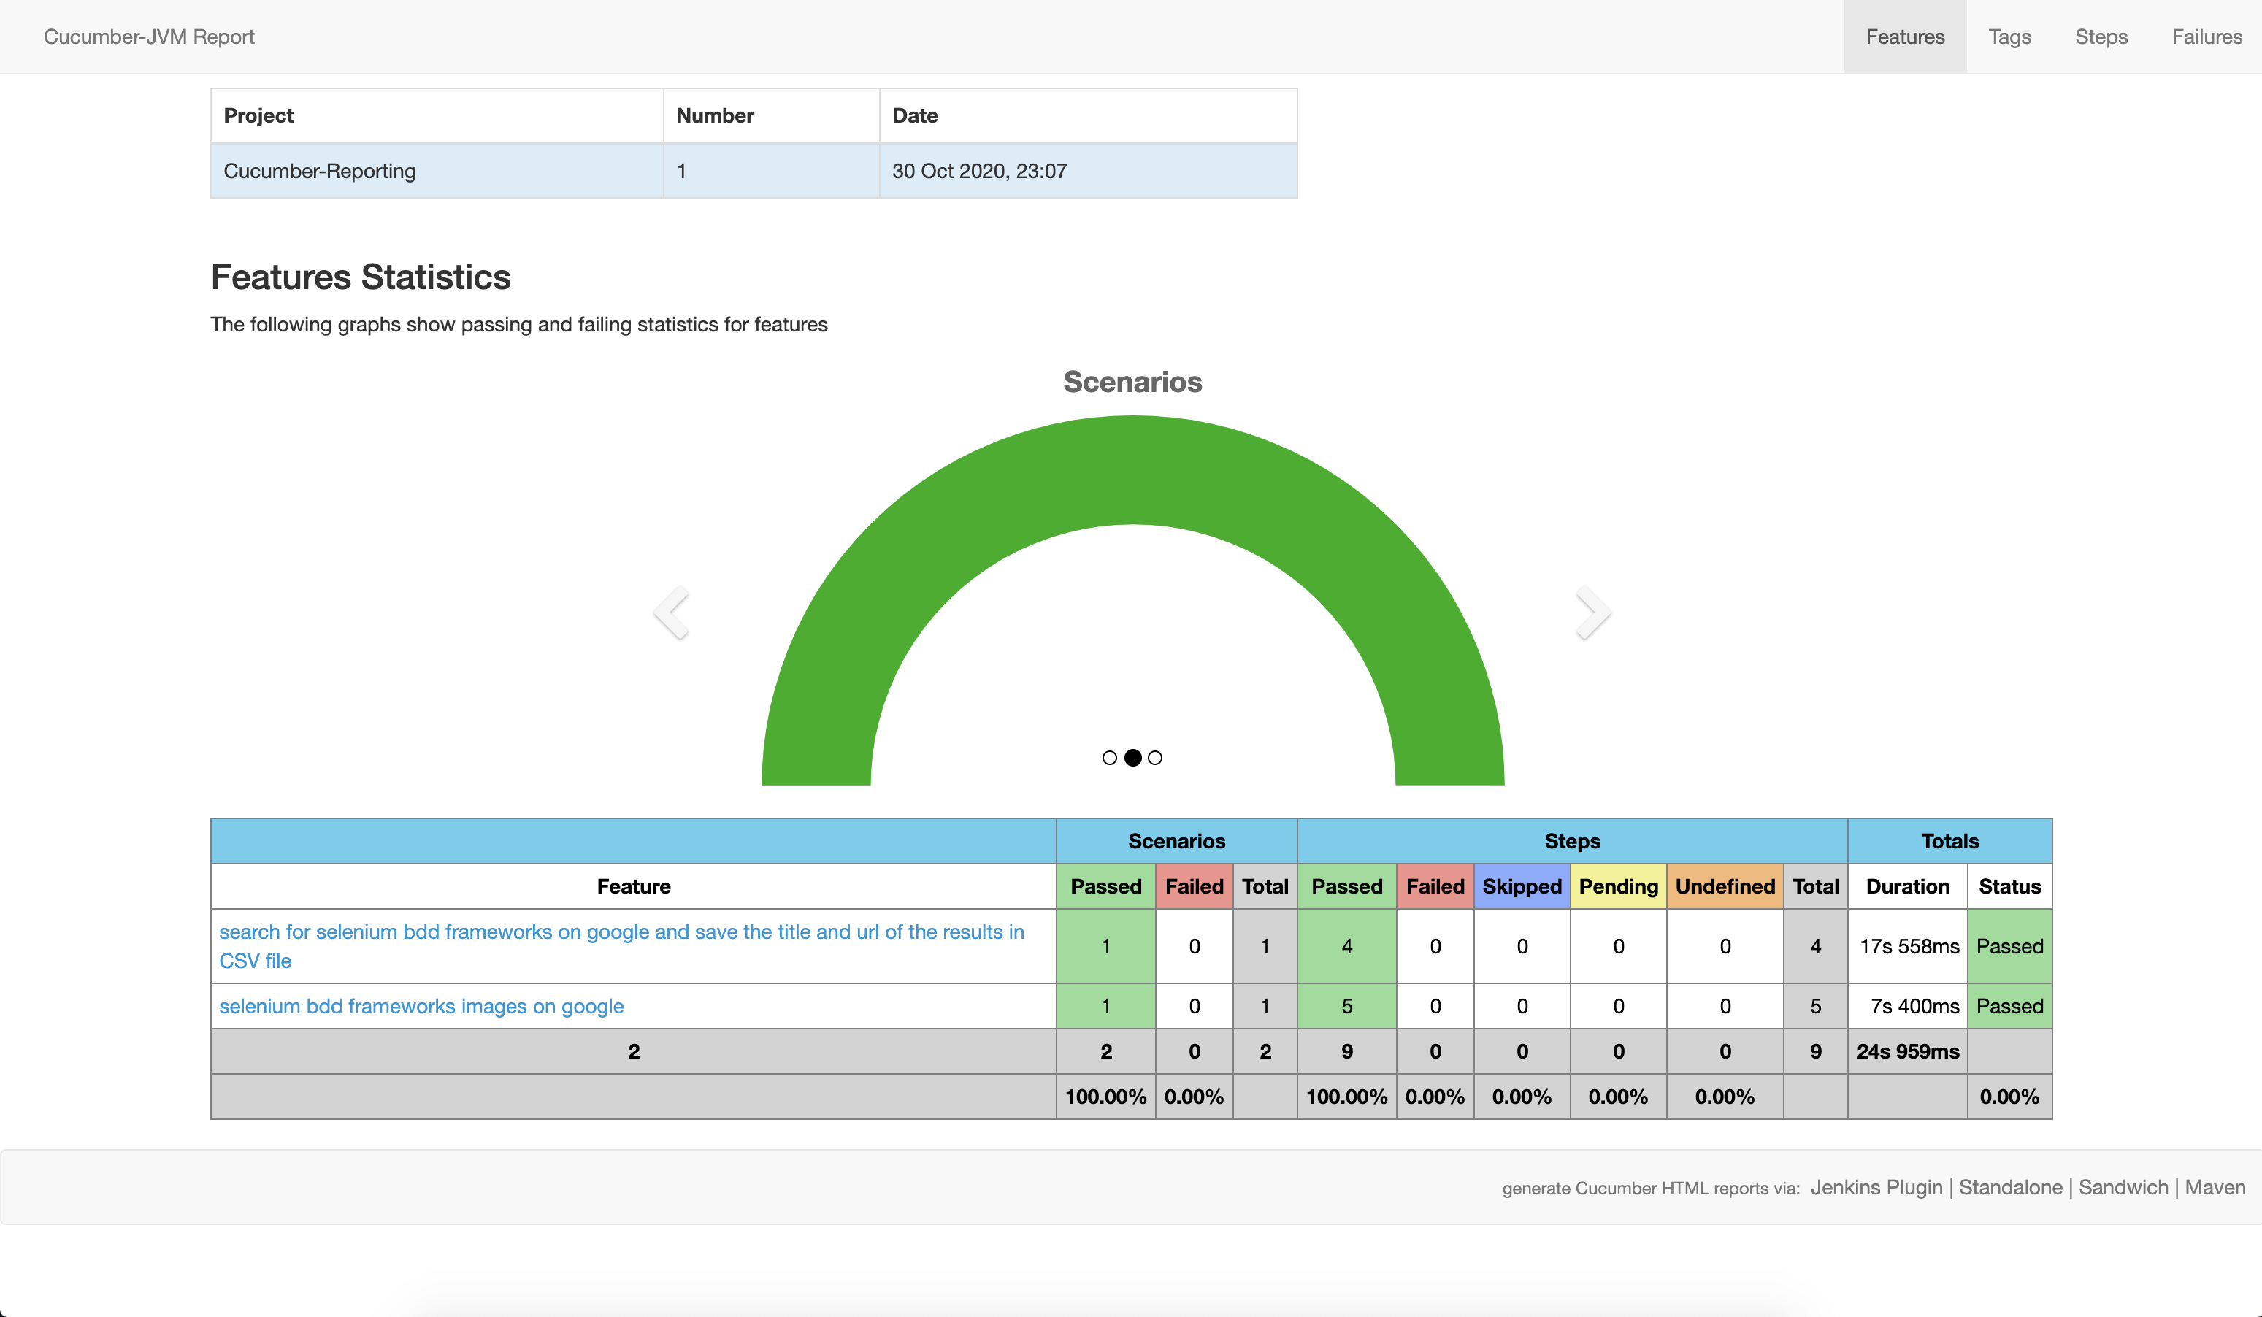The width and height of the screenshot is (2262, 1317).
Task: Open the CSV file search feature link
Action: coord(621,932)
